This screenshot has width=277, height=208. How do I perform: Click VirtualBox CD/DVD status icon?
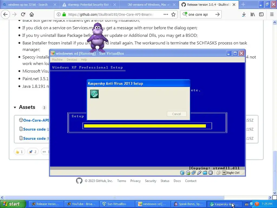pyautogui.click(x=188, y=173)
